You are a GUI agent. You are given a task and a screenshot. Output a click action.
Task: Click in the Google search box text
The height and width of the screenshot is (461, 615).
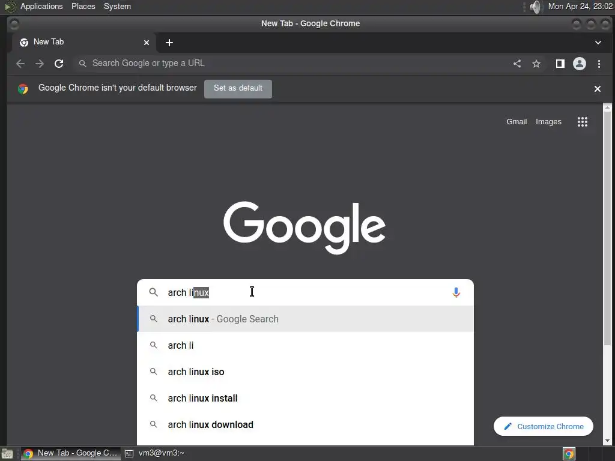point(306,292)
